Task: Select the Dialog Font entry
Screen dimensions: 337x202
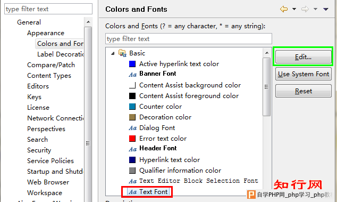Action: click(x=157, y=128)
